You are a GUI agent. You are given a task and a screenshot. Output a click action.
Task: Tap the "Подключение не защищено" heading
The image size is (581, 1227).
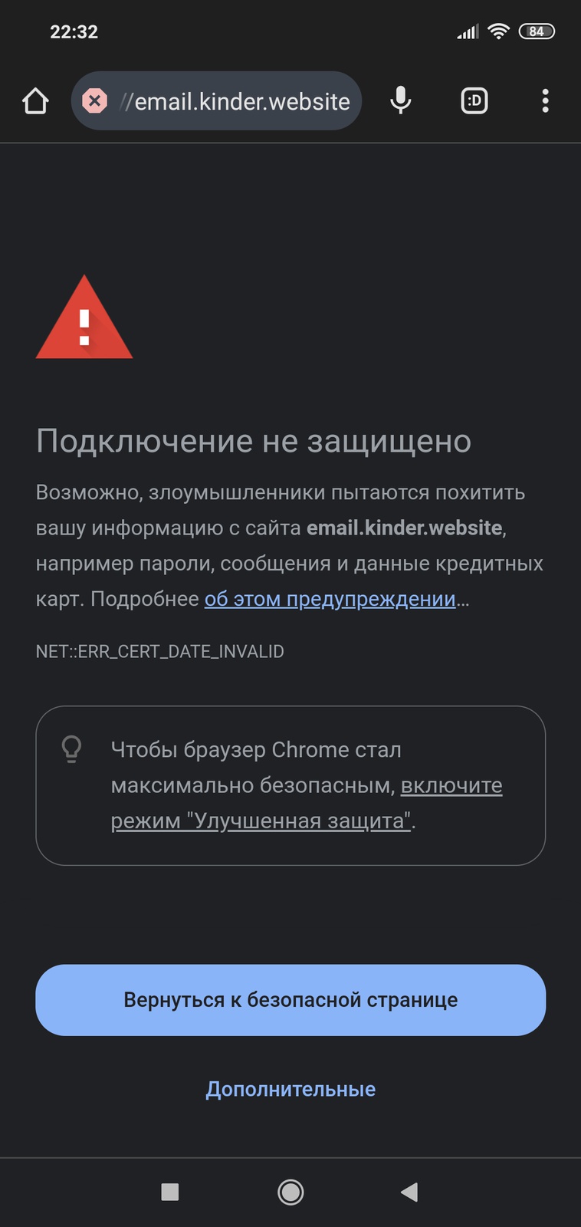pyautogui.click(x=254, y=442)
